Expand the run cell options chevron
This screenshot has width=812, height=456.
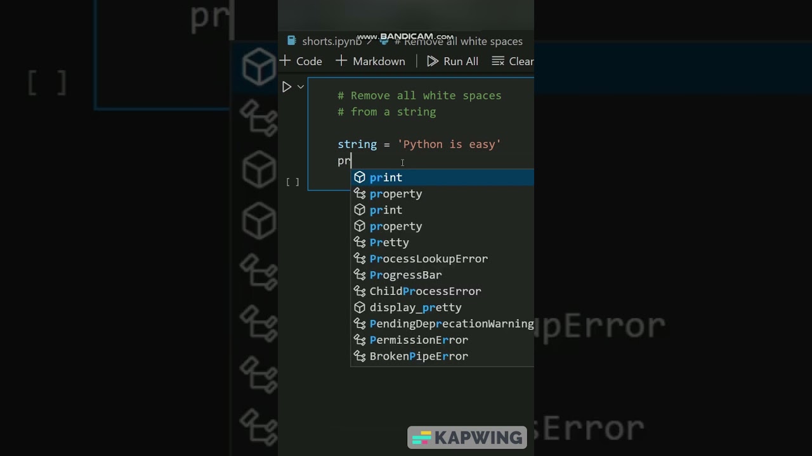[301, 87]
